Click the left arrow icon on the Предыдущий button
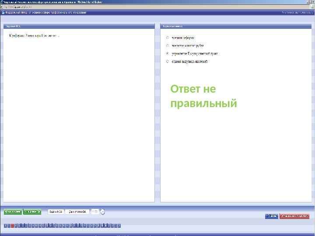The height and width of the screenshot is (236, 315). click(6, 212)
